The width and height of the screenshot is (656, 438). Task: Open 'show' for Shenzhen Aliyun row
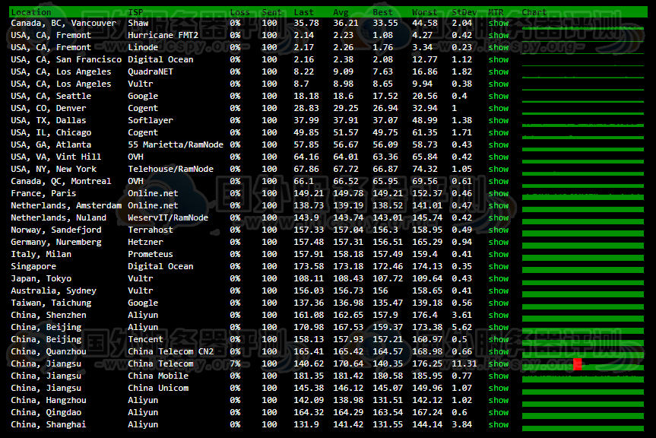coord(499,315)
